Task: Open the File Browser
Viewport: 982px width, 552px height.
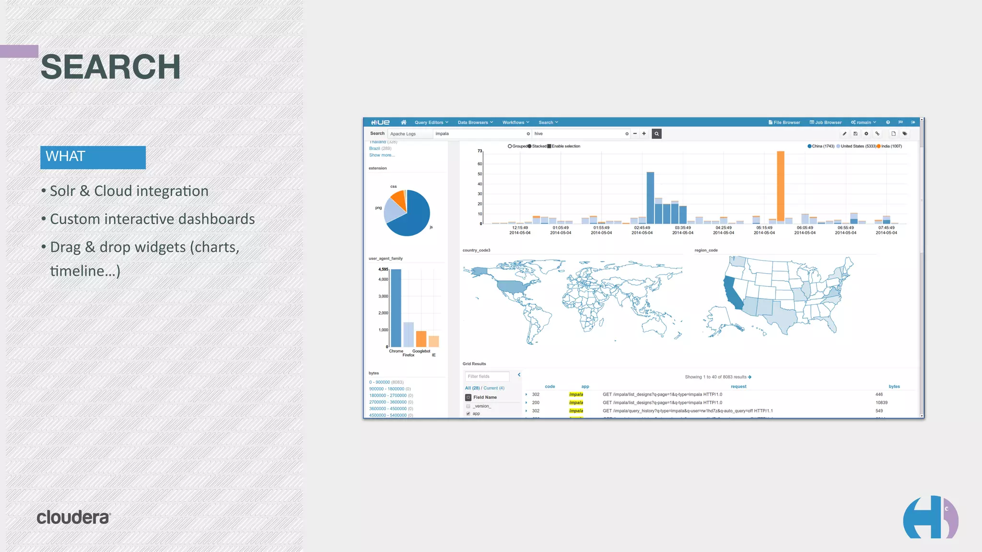Action: pos(784,122)
